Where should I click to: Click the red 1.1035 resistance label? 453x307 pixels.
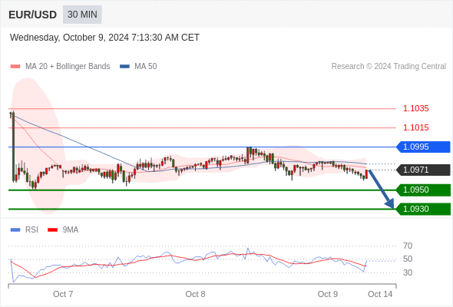415,108
